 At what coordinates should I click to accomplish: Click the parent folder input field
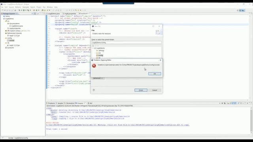(126, 43)
